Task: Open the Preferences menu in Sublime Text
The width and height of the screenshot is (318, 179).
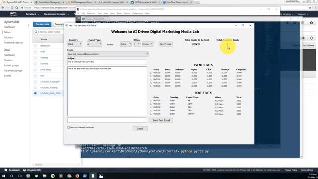Action: (137, 13)
